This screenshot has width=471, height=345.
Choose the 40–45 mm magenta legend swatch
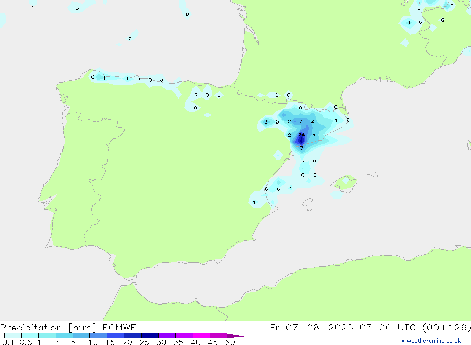point(201,336)
